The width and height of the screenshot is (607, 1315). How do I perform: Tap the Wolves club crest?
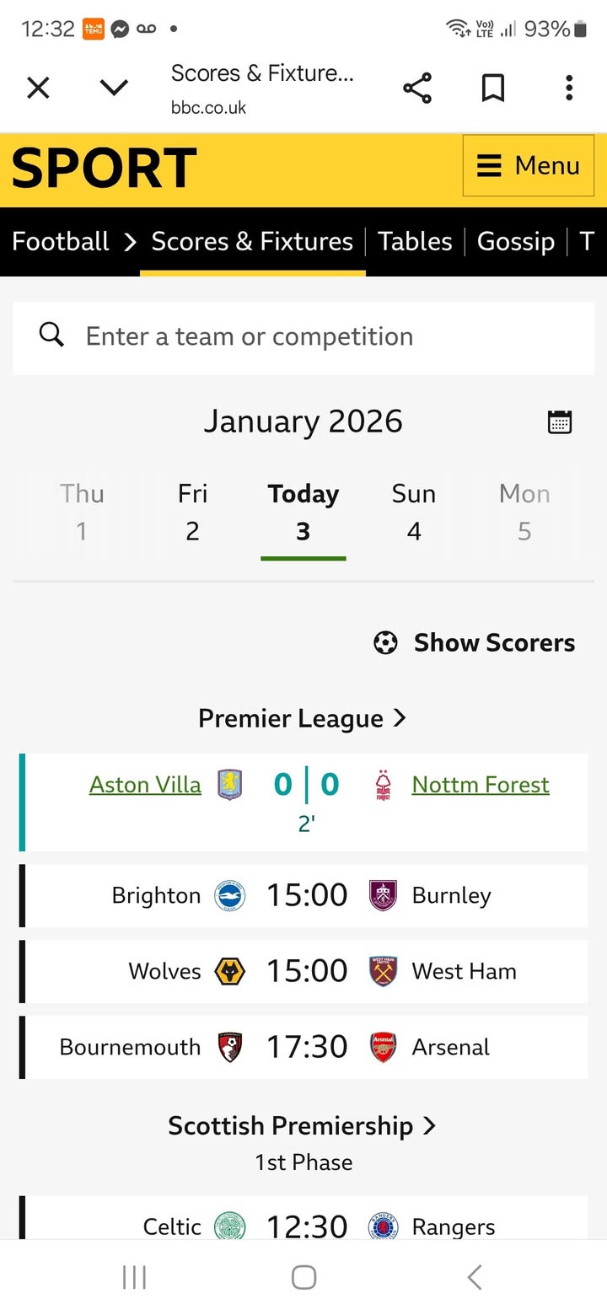(x=230, y=971)
